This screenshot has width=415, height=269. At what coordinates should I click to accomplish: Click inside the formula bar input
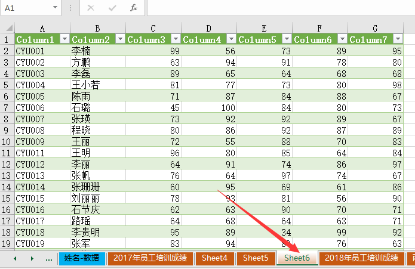pyautogui.click(x=281, y=8)
